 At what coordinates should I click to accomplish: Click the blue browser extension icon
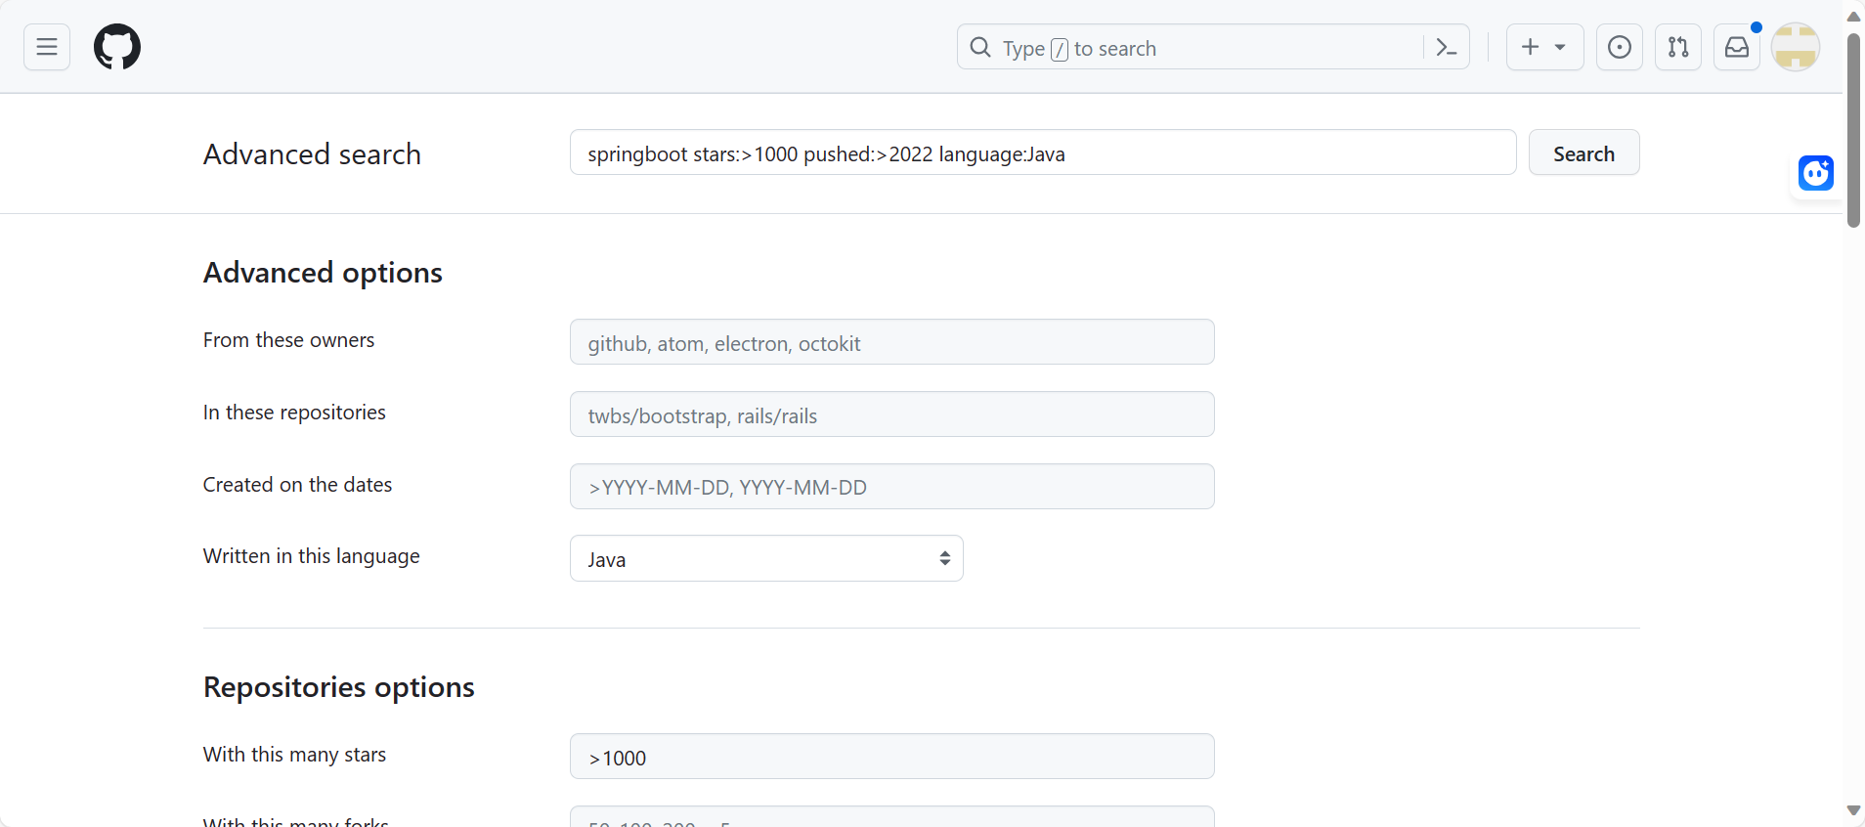click(1816, 174)
